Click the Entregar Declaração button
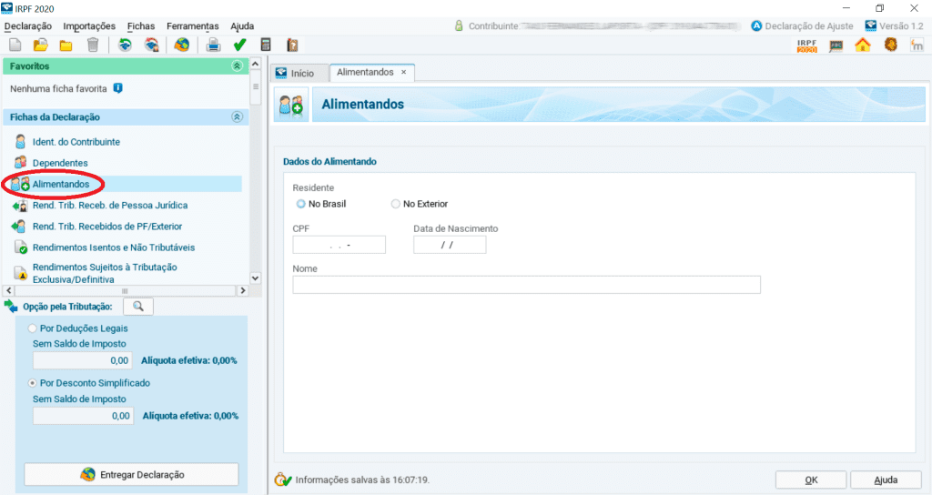The height and width of the screenshot is (495, 932). coord(131,475)
